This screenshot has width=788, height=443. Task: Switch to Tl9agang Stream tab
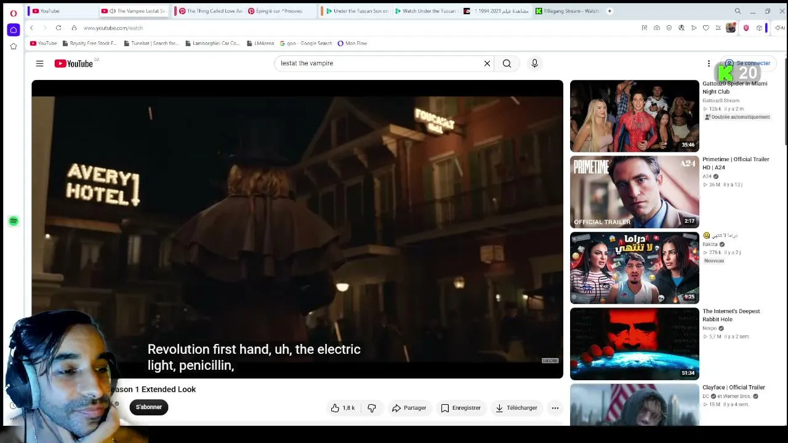point(568,11)
